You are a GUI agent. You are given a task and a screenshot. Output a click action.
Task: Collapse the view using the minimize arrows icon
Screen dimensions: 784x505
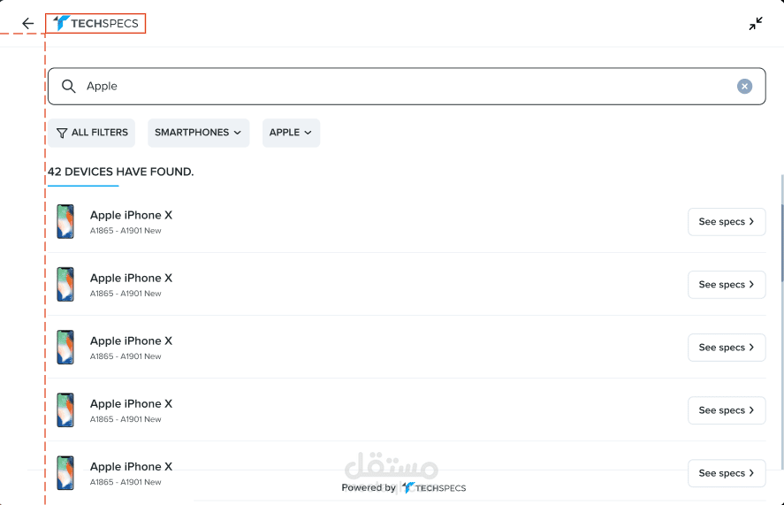756,24
